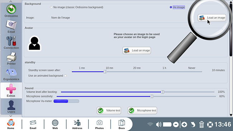Click the Volume test button
Image resolution: width=233 pixels, height=131 pixels.
pyautogui.click(x=109, y=111)
